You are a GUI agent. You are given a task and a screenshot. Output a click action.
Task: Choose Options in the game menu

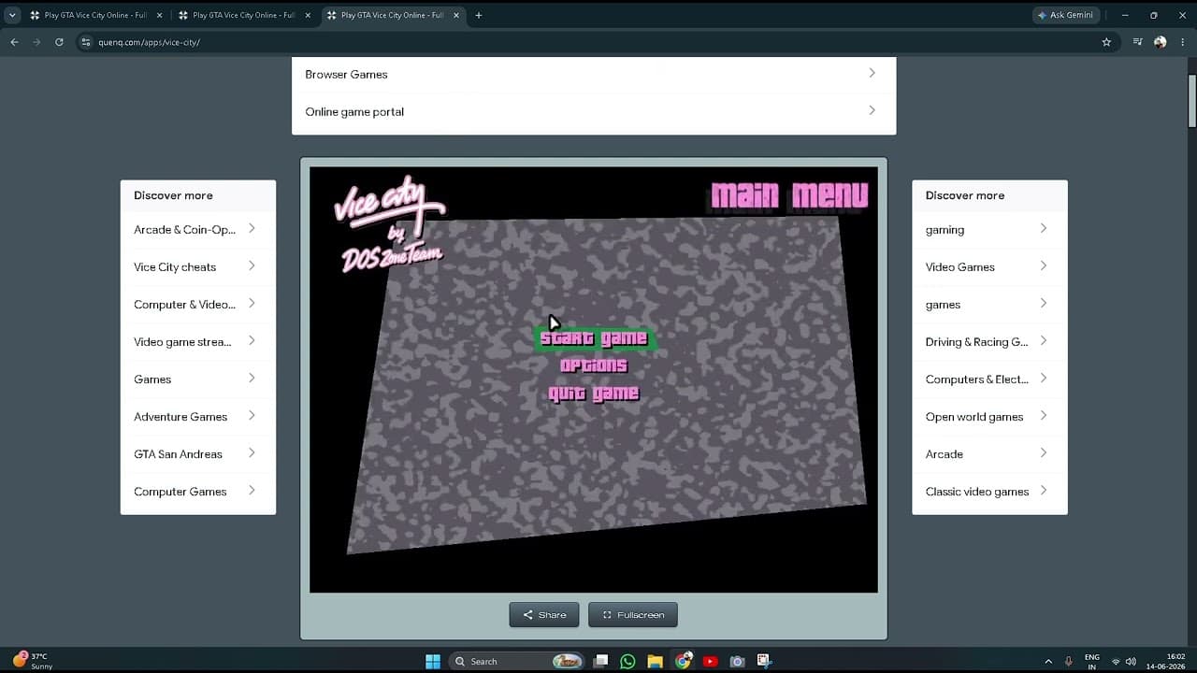(594, 365)
